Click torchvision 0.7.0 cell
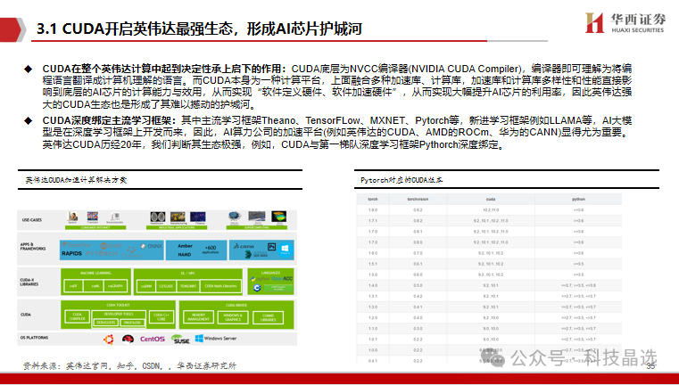This screenshot has height=385, width=679. pyautogui.click(x=418, y=253)
